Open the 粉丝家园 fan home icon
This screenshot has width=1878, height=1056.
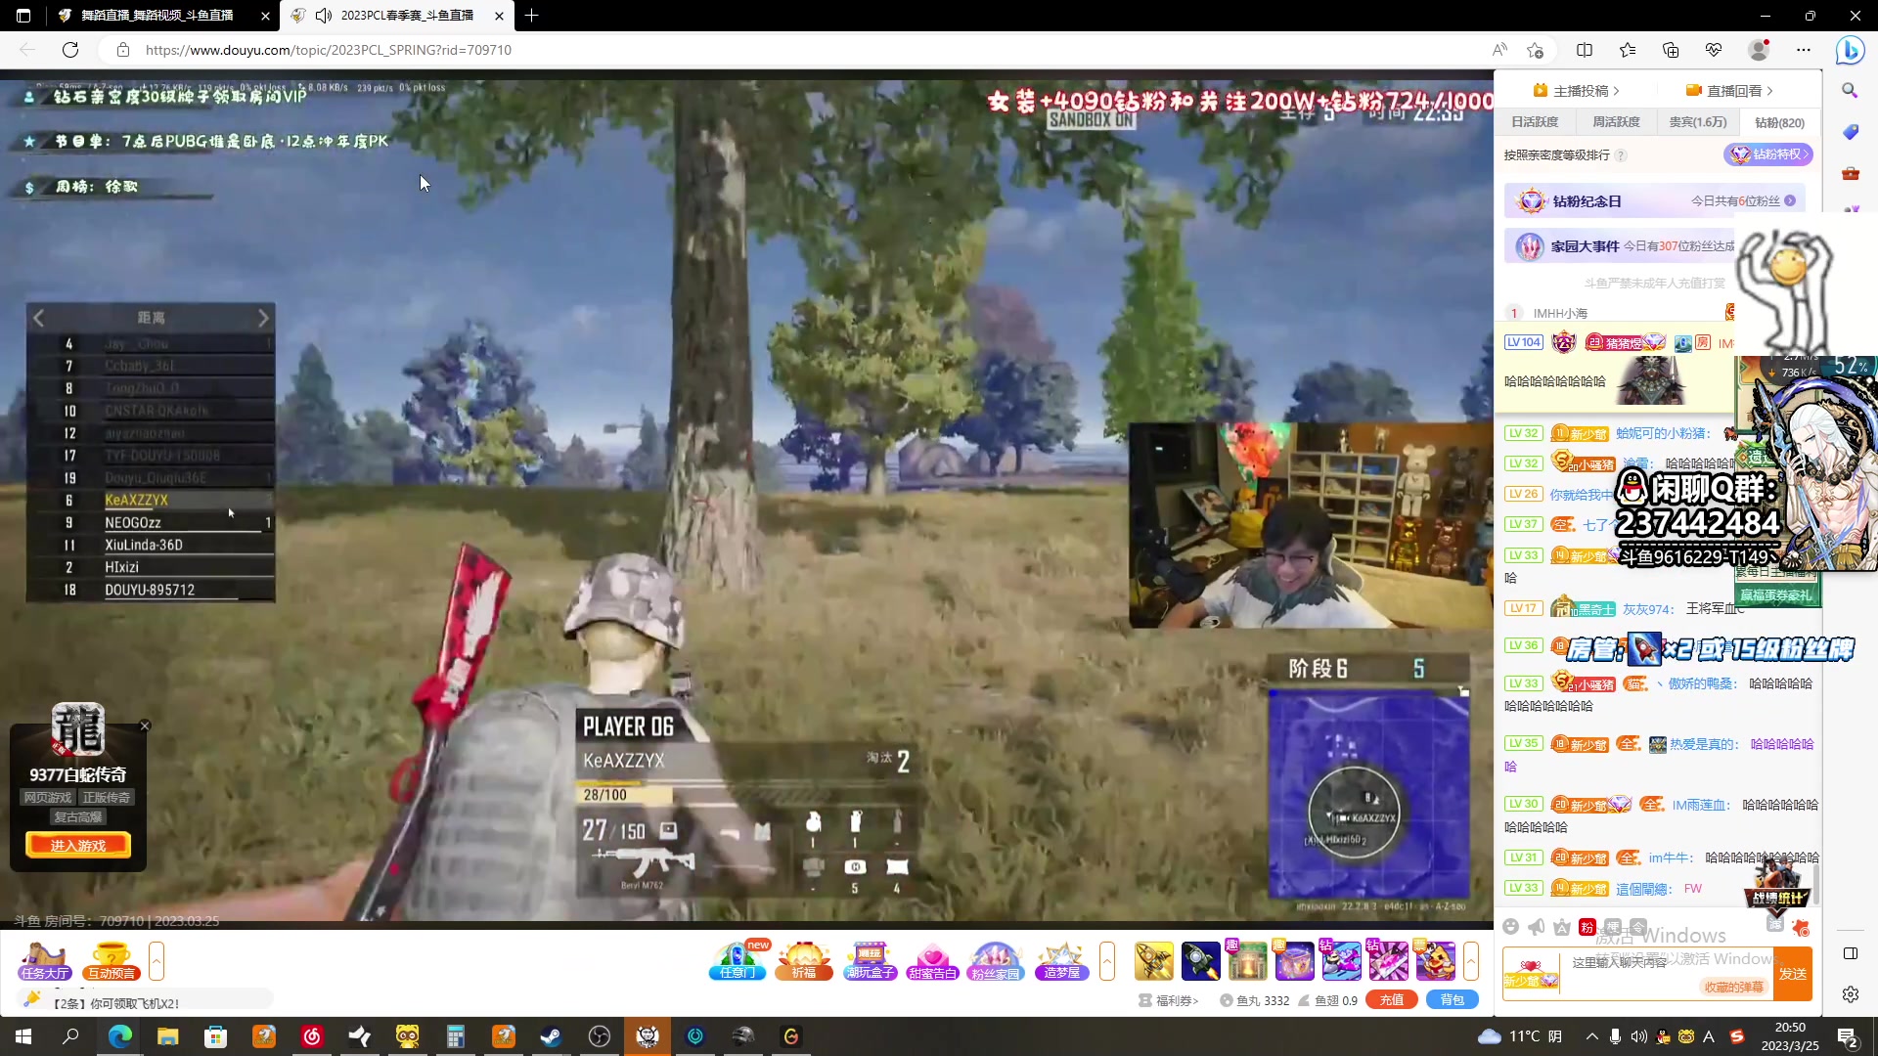[995, 960]
